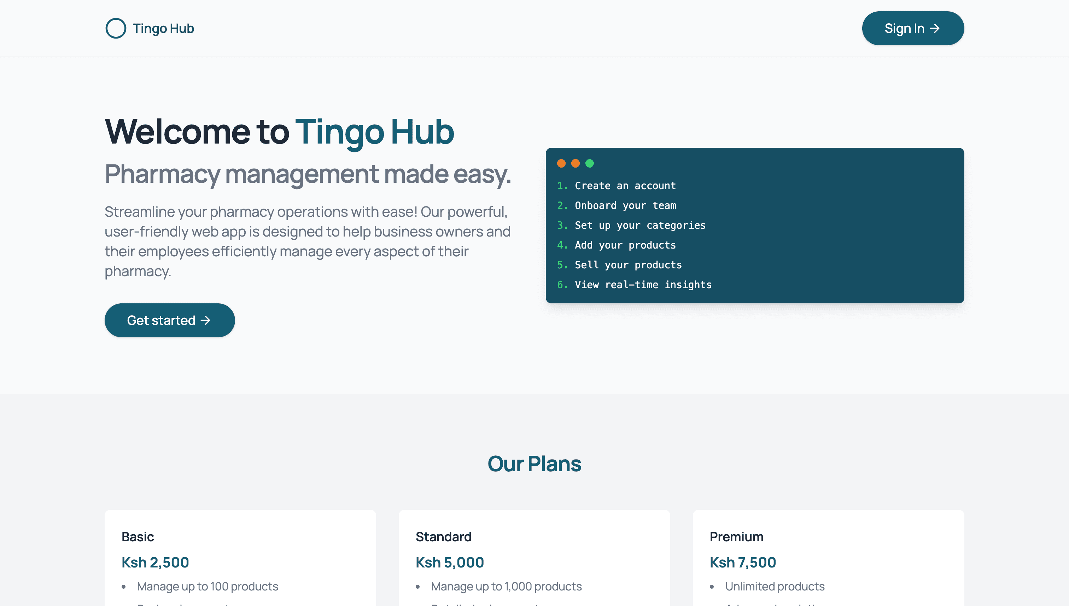Click the arrow icon in Get started
The height and width of the screenshot is (606, 1069).
[205, 320]
